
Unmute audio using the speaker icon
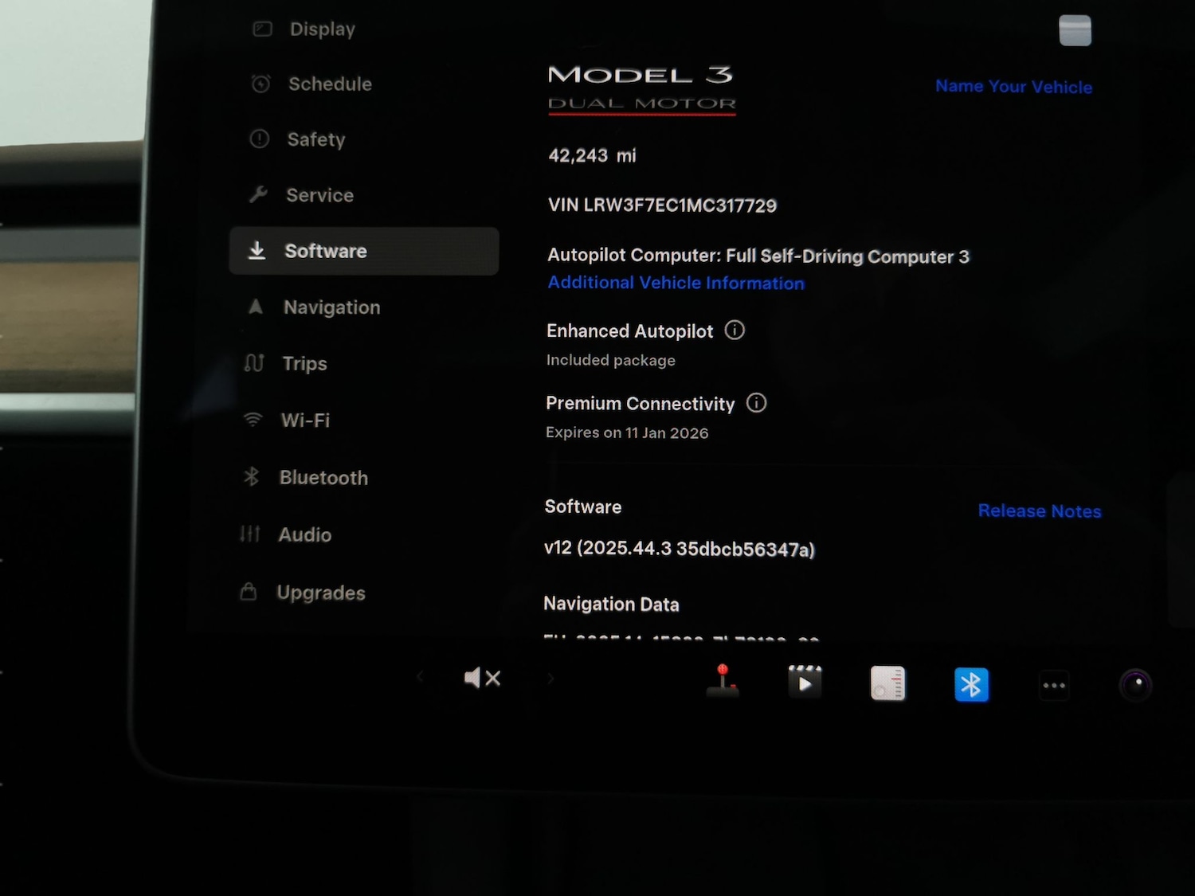(x=481, y=677)
